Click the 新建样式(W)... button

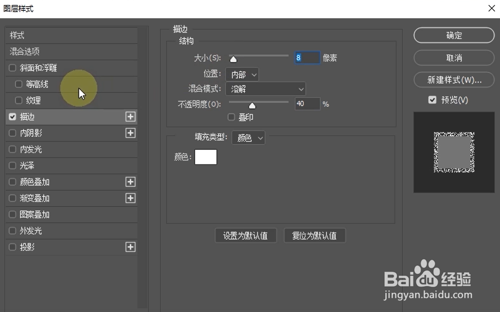[454, 80]
